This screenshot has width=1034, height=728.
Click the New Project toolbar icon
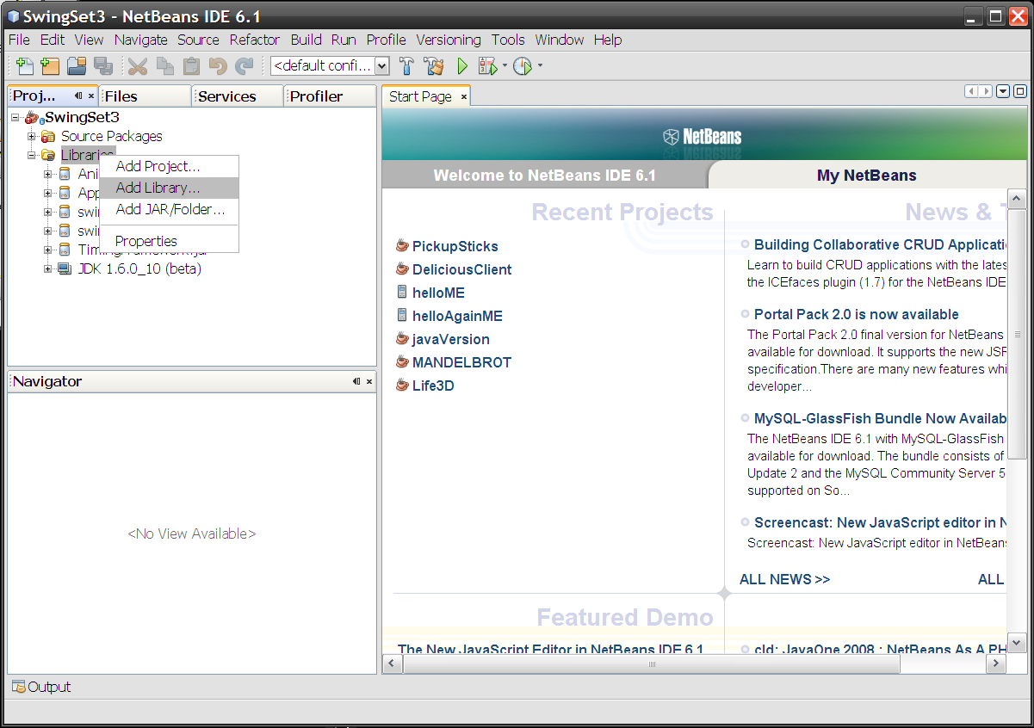point(50,66)
